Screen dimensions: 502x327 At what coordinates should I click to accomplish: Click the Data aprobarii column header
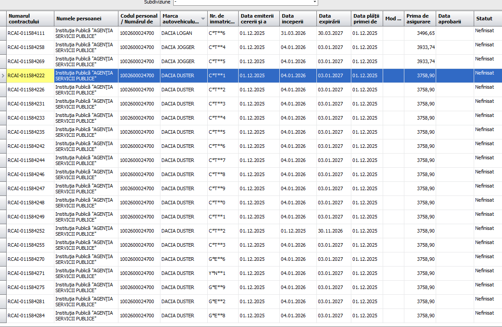[x=454, y=19]
